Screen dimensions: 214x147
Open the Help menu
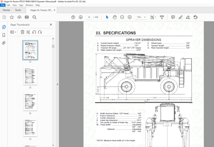[x=37, y=5]
